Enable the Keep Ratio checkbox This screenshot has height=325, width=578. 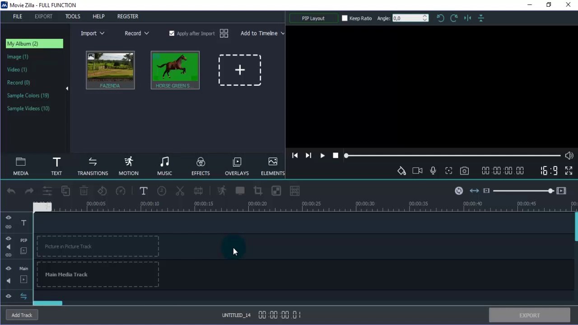pos(345,18)
